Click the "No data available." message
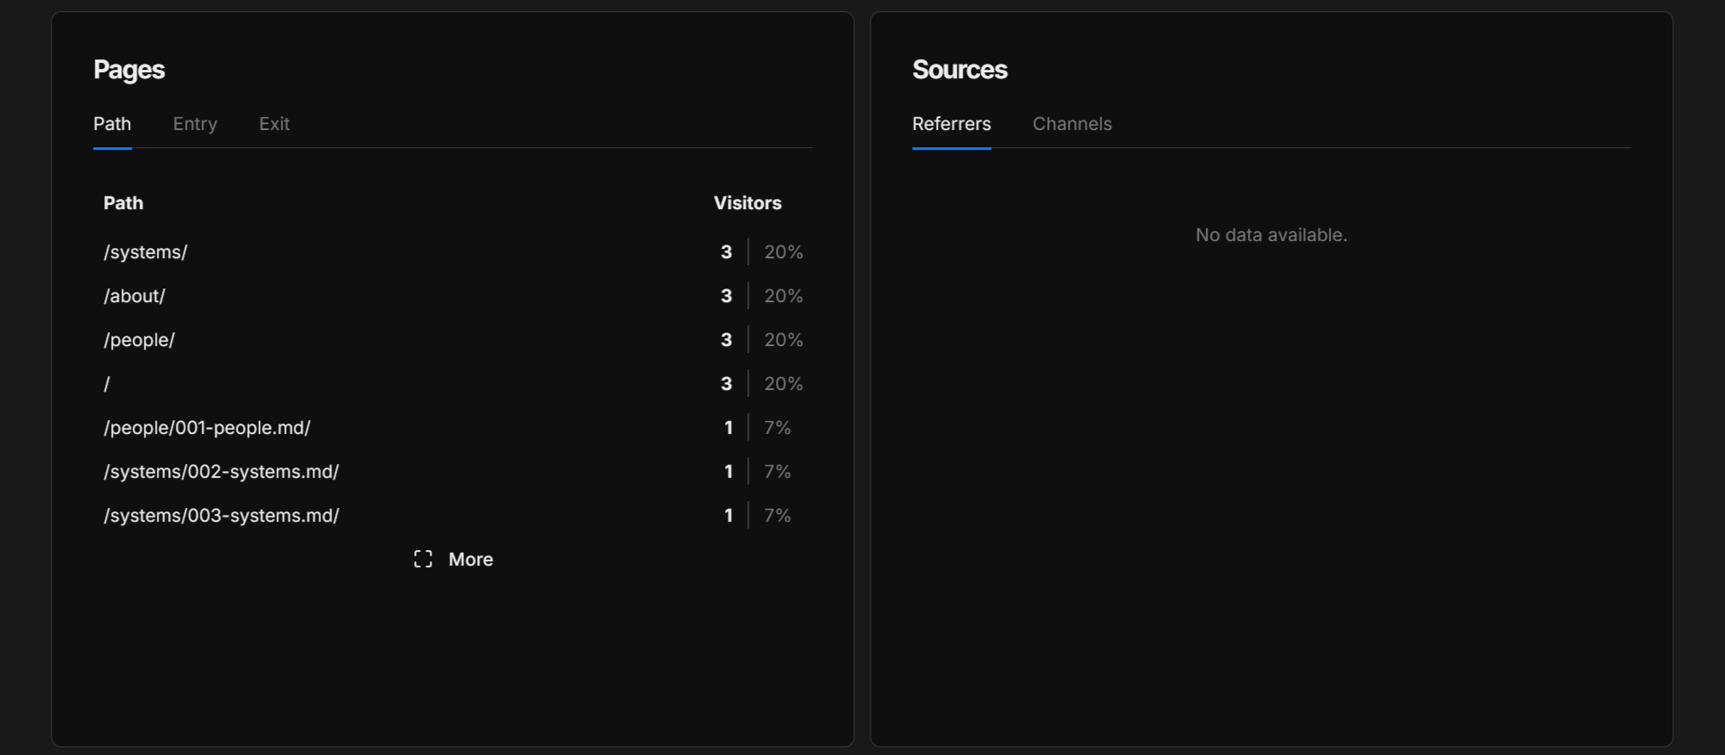This screenshot has width=1725, height=755. tap(1270, 235)
